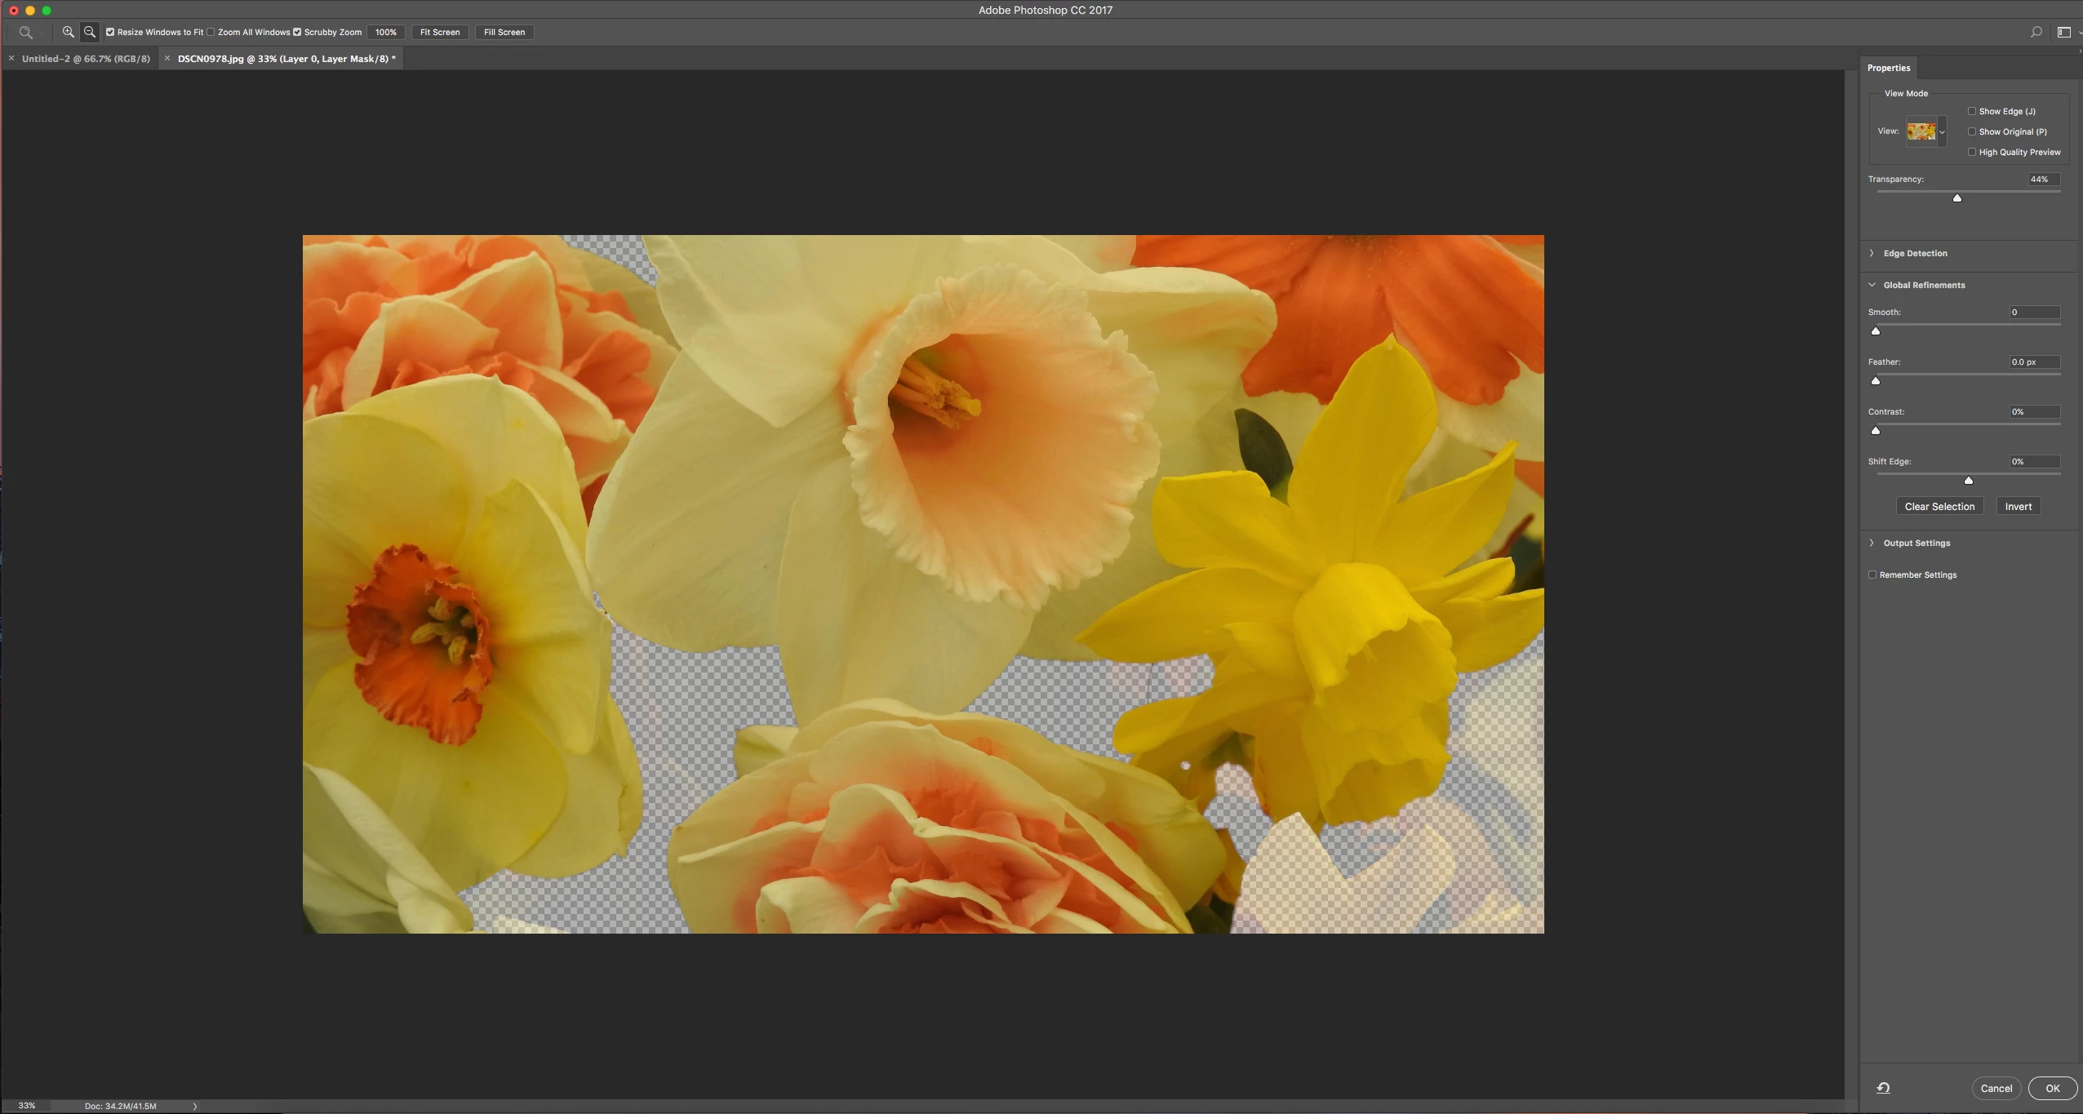Click the search icon in options bar
The height and width of the screenshot is (1114, 2083).
click(x=2036, y=32)
